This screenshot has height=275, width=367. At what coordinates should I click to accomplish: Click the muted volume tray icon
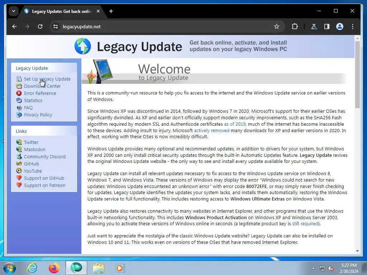[x=331, y=269]
